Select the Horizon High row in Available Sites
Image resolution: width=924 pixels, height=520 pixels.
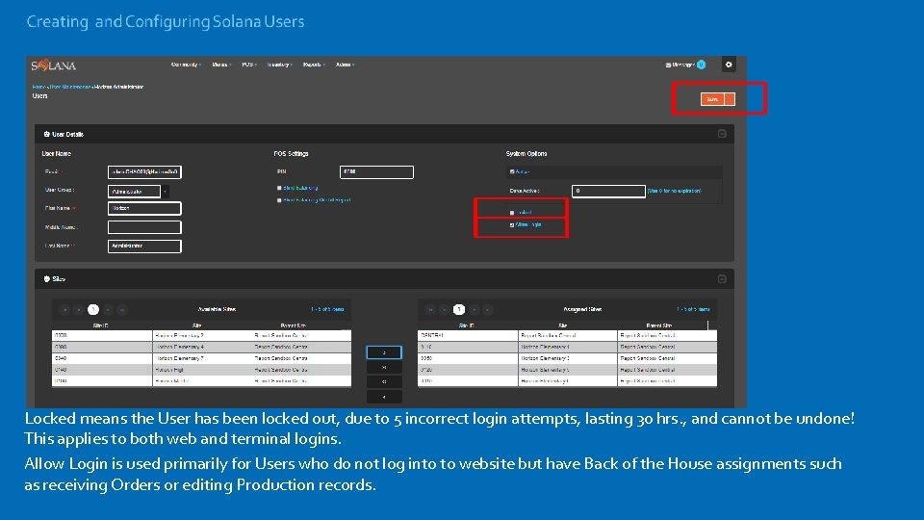(201, 370)
